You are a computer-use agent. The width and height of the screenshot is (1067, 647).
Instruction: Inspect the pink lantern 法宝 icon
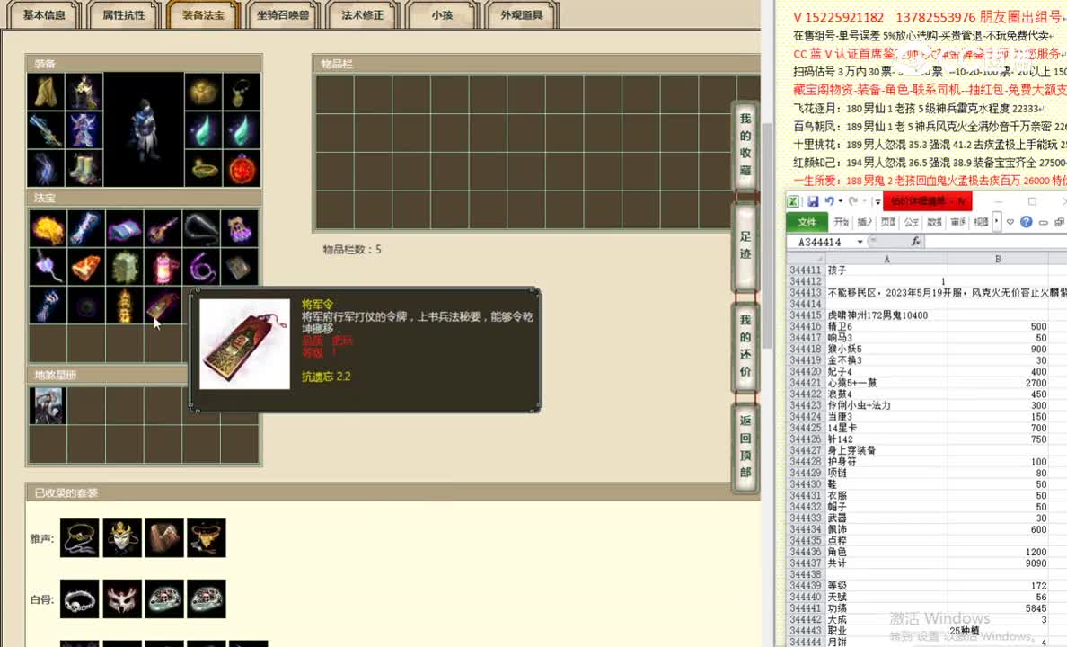point(163,267)
